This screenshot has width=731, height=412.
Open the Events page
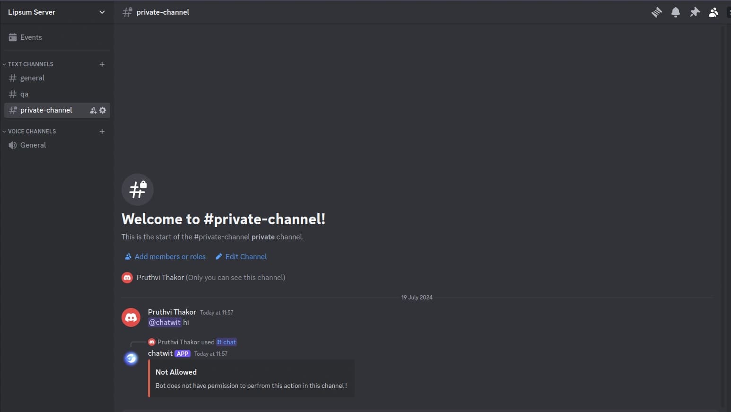[x=57, y=37]
